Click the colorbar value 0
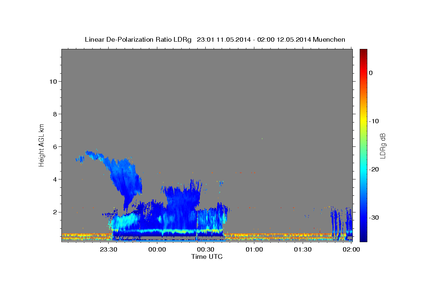This screenshot has height=290, width=436. 371,73
